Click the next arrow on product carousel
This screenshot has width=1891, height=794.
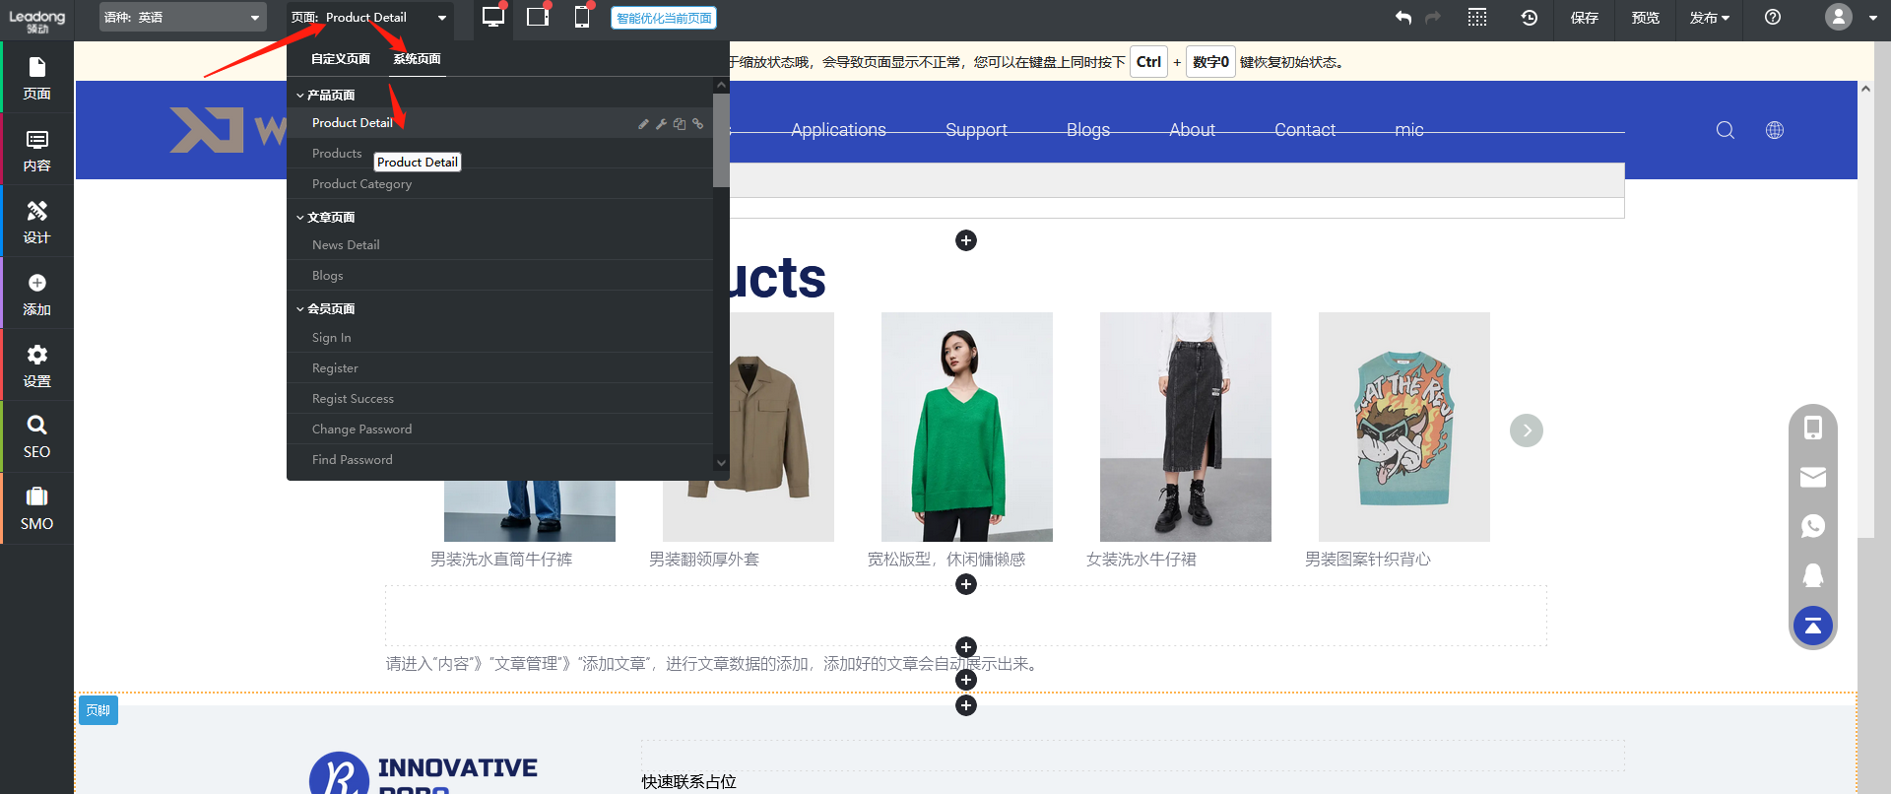pos(1527,430)
